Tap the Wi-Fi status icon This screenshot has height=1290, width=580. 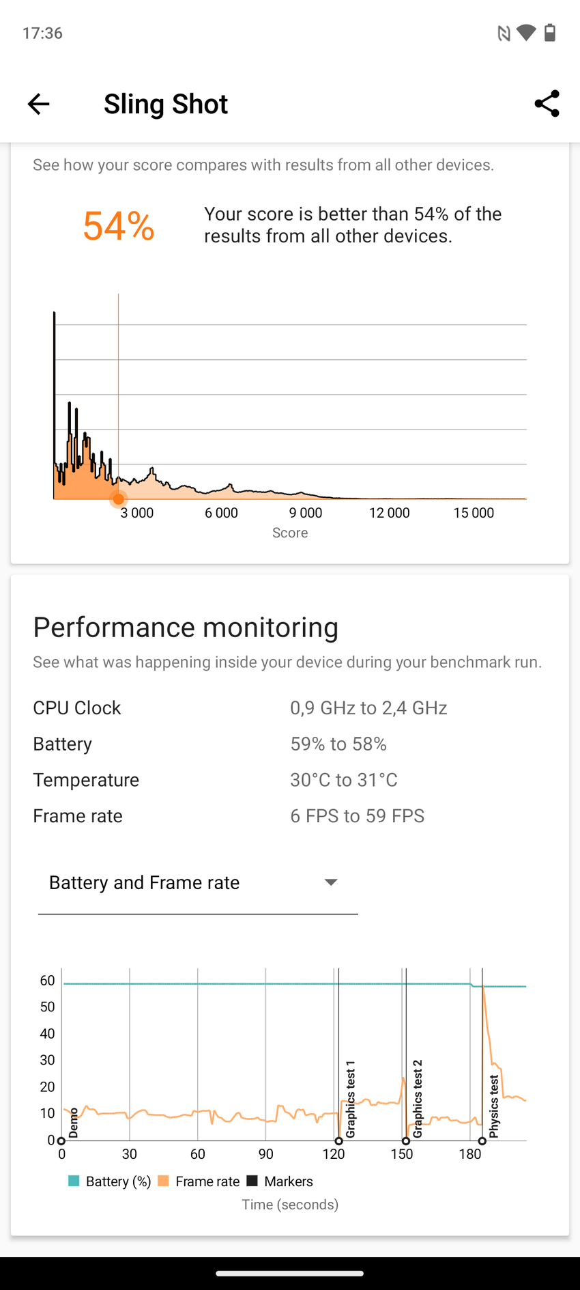point(526,33)
